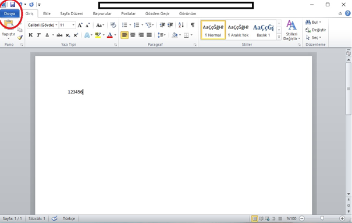Apply the red font color
Image resolution: width=352 pixels, height=223 pixels.
[110, 35]
